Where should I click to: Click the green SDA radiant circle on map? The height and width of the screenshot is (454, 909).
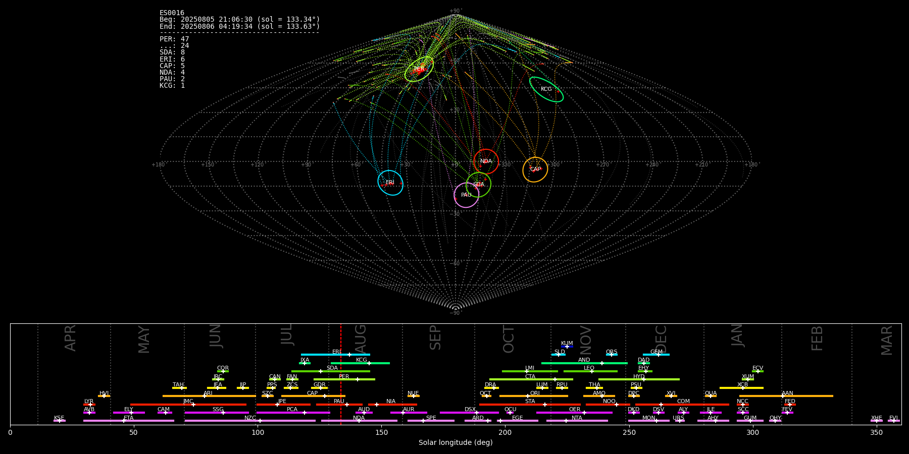[478, 185]
